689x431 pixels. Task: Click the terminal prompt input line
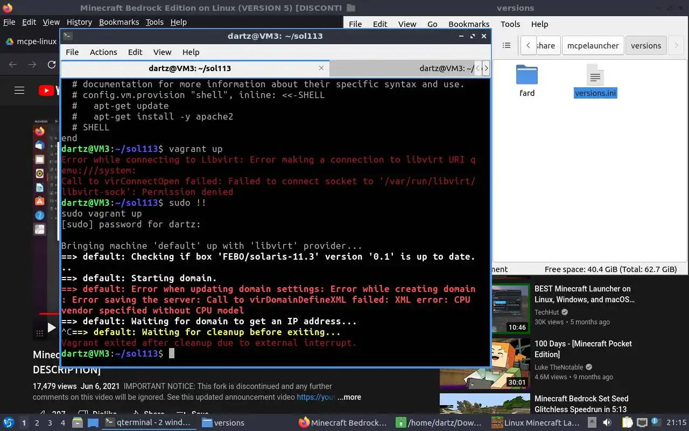(x=275, y=353)
